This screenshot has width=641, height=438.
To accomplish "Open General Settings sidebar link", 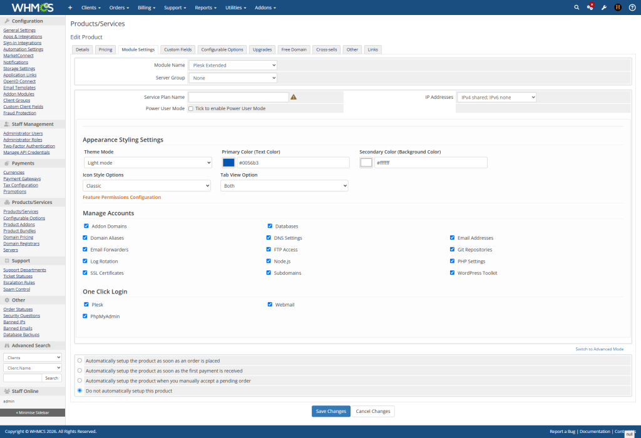I will (x=19, y=30).
